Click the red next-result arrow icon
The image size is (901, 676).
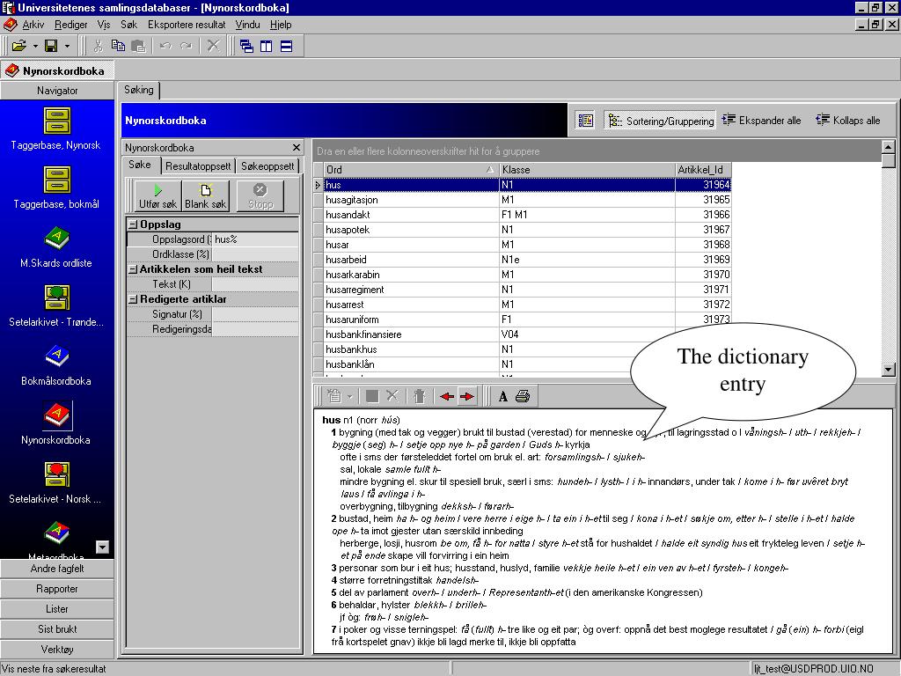pos(467,396)
